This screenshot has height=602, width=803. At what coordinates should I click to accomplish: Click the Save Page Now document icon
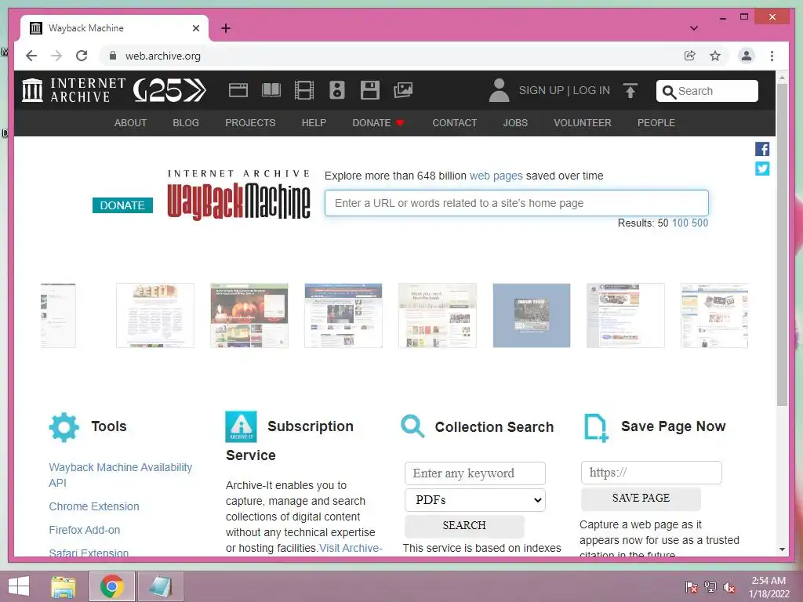point(596,427)
